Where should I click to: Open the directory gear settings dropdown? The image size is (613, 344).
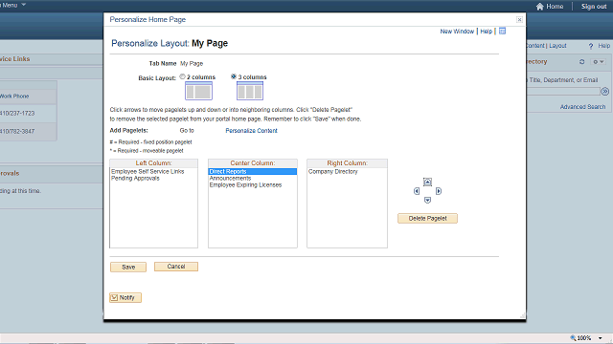coord(599,61)
